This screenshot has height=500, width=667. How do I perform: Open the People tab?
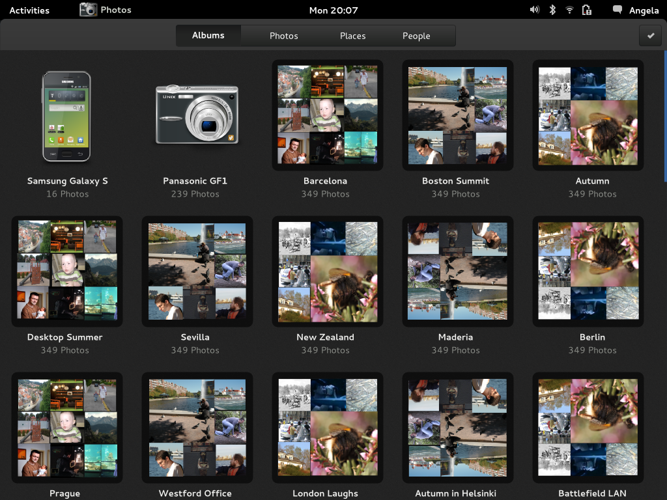[x=416, y=36]
